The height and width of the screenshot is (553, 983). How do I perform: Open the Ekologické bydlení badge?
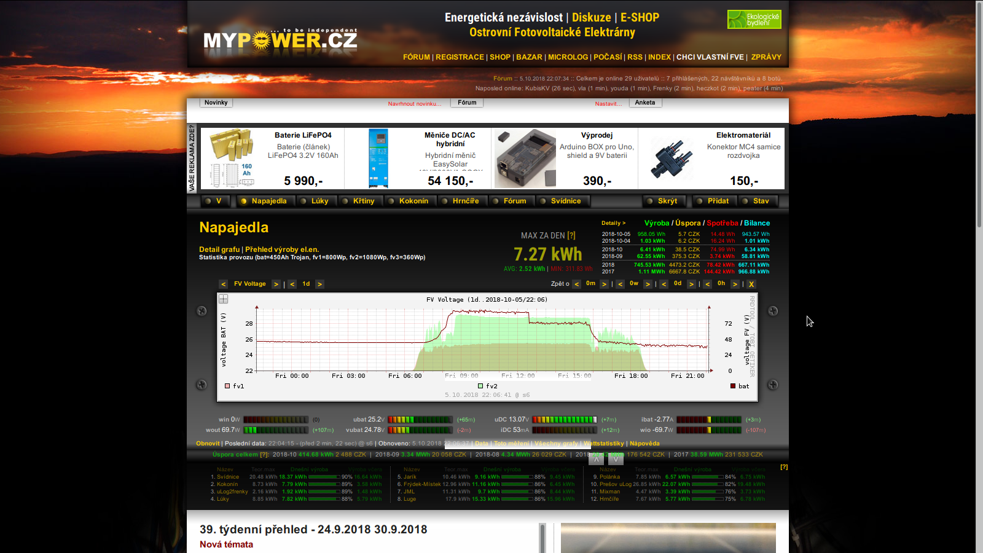(x=754, y=19)
